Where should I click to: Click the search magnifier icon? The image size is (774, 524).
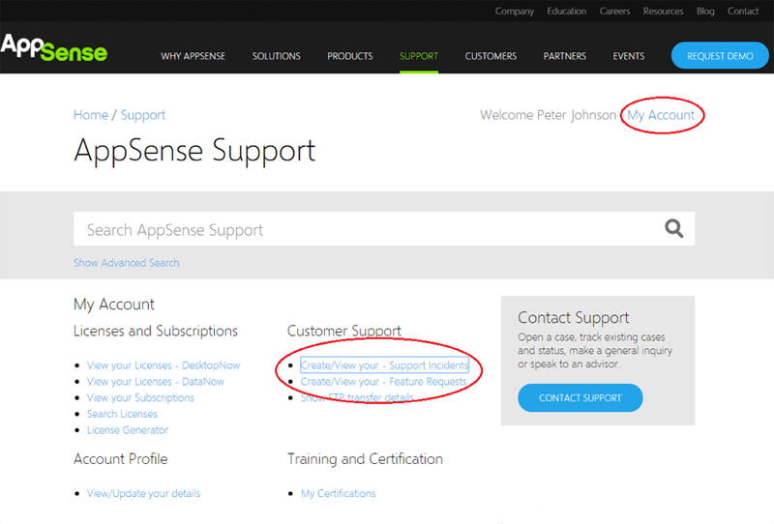click(673, 228)
